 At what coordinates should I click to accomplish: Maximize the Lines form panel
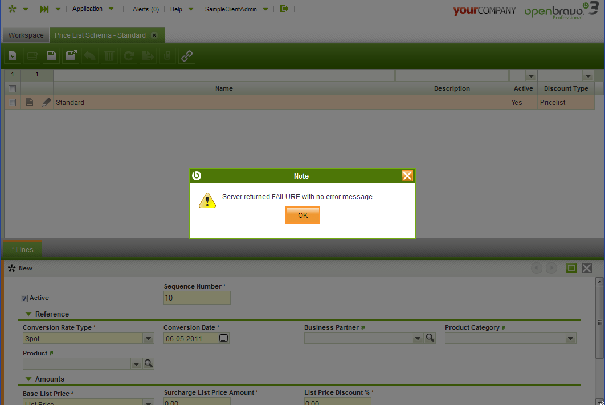[571, 268]
